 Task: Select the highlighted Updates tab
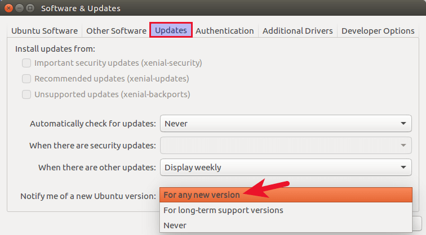pyautogui.click(x=171, y=30)
